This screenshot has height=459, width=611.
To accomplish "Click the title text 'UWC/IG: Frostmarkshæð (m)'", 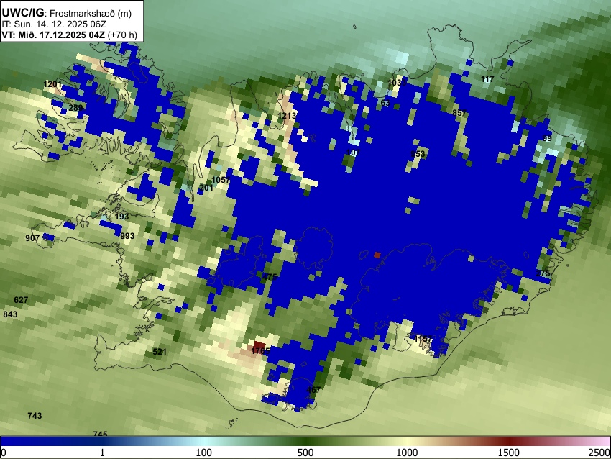I will [x=67, y=13].
